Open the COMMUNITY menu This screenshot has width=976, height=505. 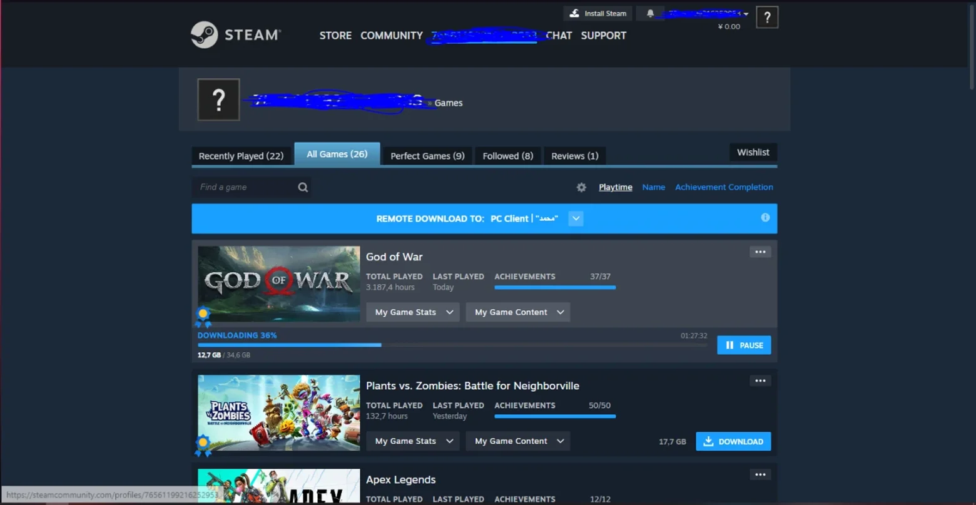(392, 36)
